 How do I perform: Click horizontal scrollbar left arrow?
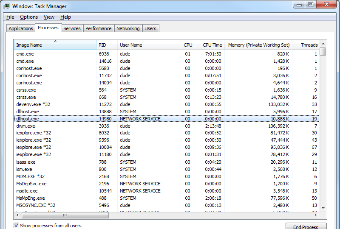pyautogui.click(x=17, y=215)
